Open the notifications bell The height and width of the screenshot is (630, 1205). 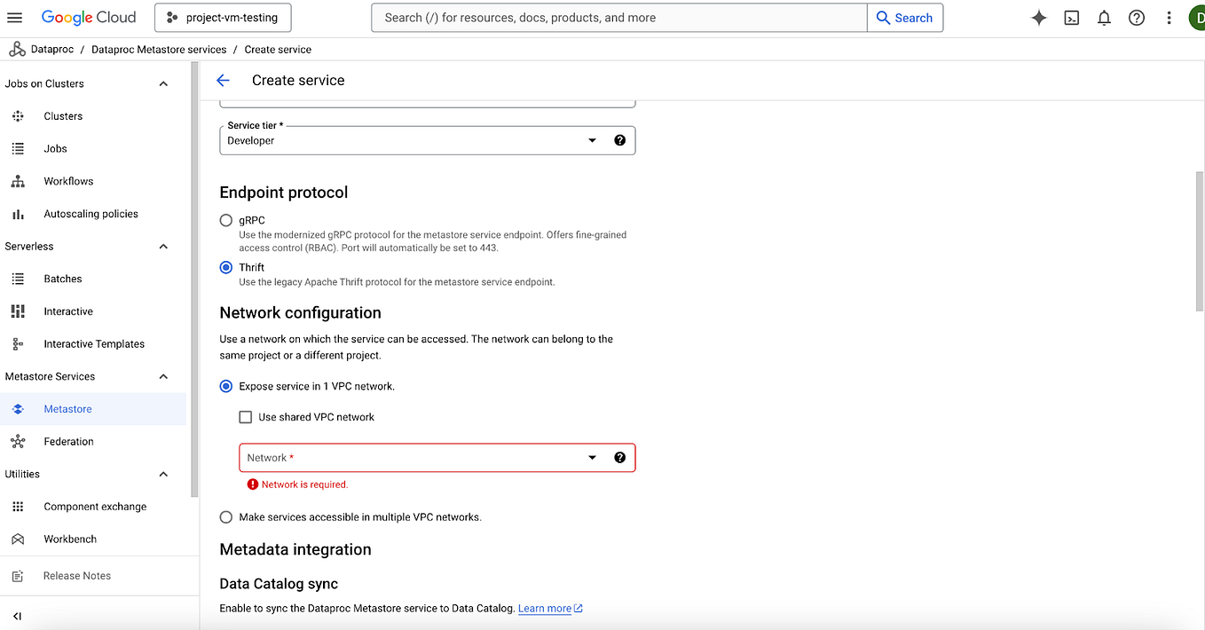point(1104,17)
